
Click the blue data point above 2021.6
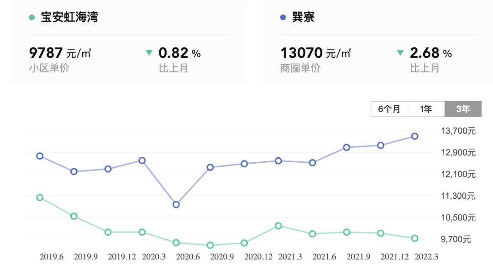312,163
